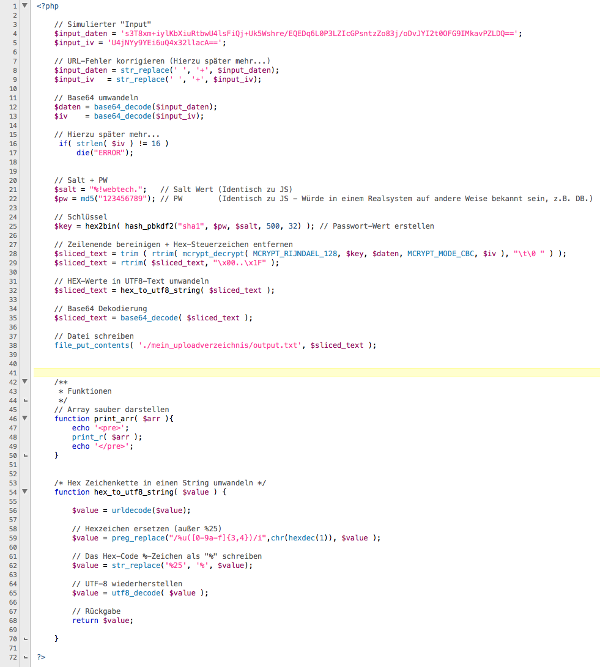This screenshot has width=600, height=667.
Task: Click the iteration count 500
Action: tap(273, 226)
